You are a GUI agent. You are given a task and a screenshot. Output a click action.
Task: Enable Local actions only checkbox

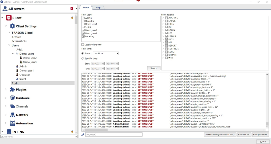[x=83, y=45]
